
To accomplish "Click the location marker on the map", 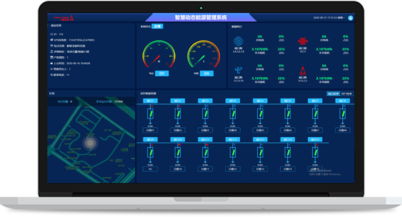I will point(90,143).
